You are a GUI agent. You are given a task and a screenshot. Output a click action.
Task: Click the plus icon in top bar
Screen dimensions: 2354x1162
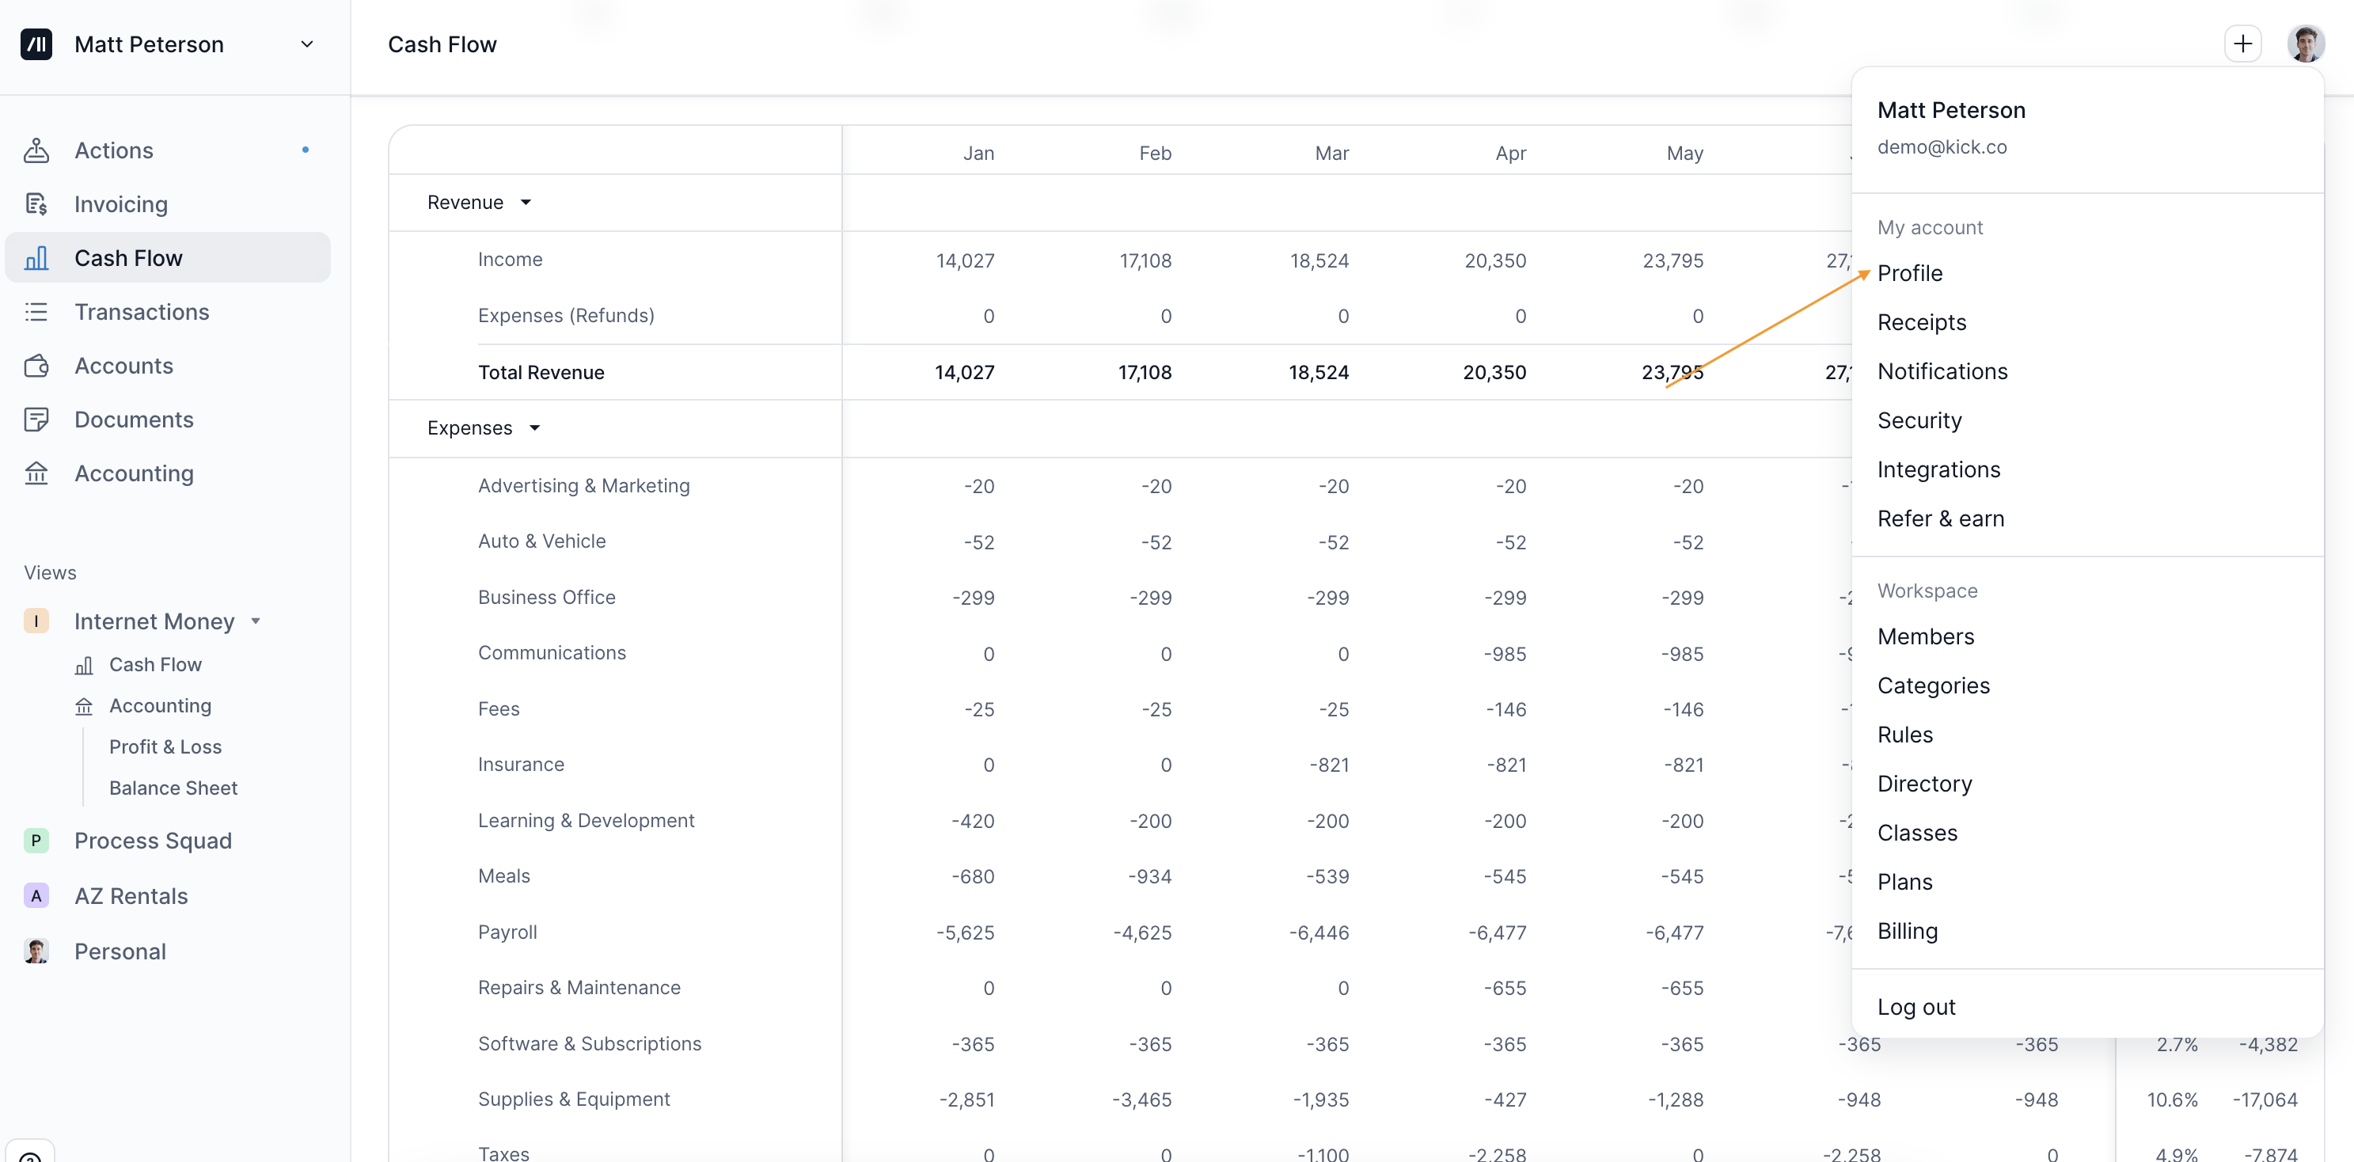(x=2242, y=44)
